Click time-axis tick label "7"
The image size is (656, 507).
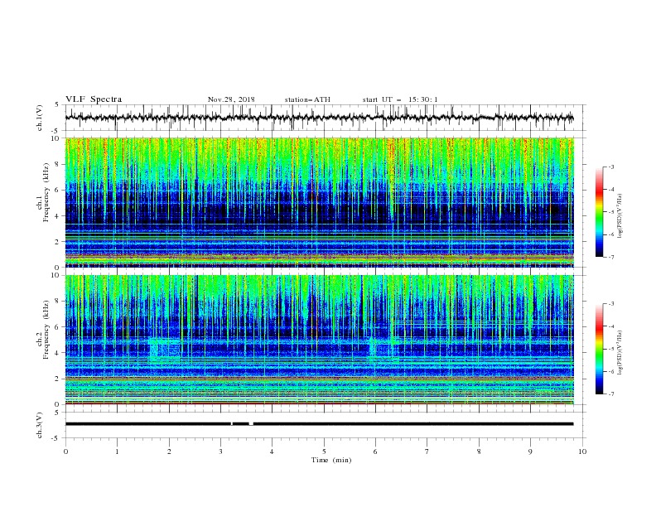427,451
